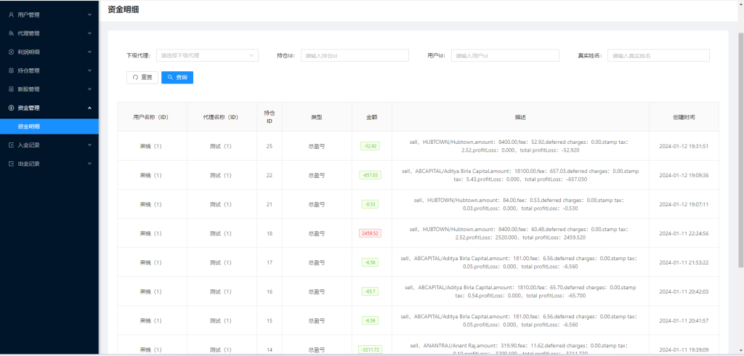Image resolution: width=744 pixels, height=356 pixels.
Task: Click the 出金记录 withdrawal icon in sidebar
Action: point(11,164)
